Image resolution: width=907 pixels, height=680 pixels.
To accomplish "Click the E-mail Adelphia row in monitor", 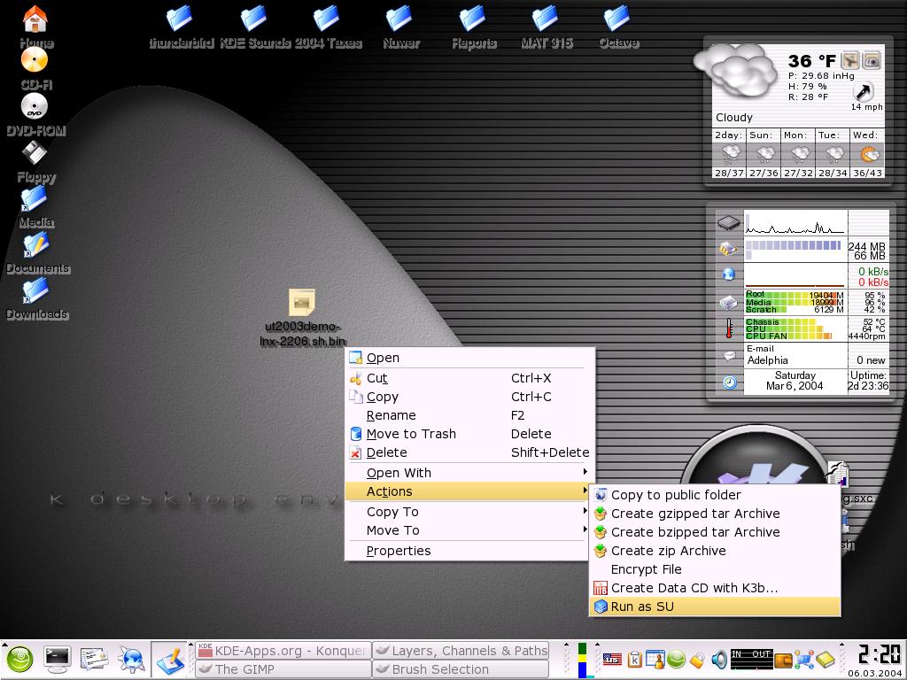I will [816, 355].
